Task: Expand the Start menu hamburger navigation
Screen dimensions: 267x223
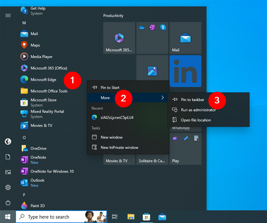Action: point(8,15)
